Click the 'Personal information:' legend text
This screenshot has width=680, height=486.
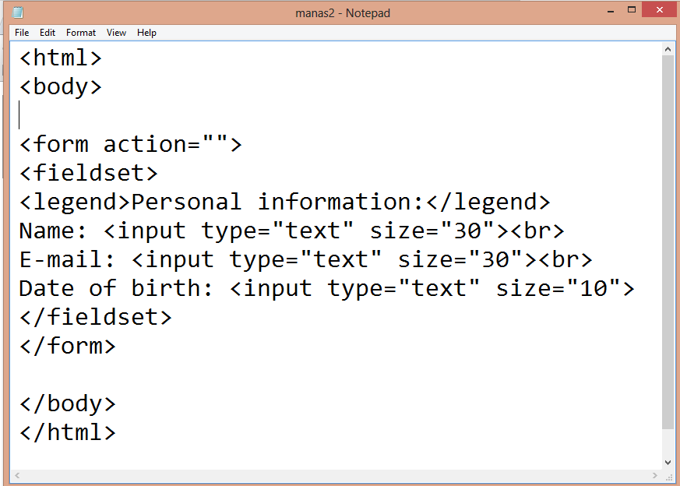click(277, 202)
